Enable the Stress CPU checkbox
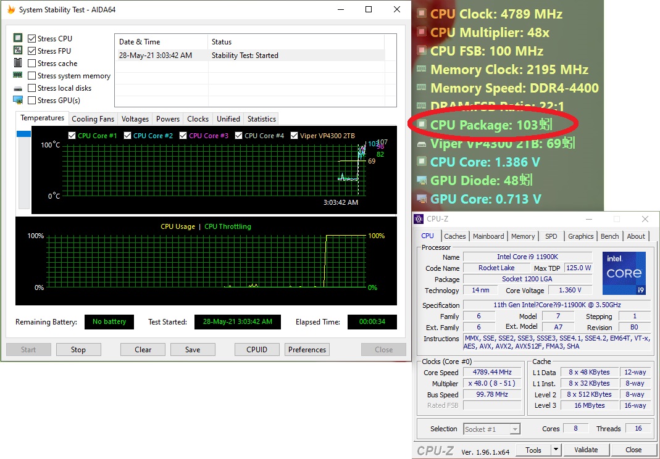 tap(31, 38)
